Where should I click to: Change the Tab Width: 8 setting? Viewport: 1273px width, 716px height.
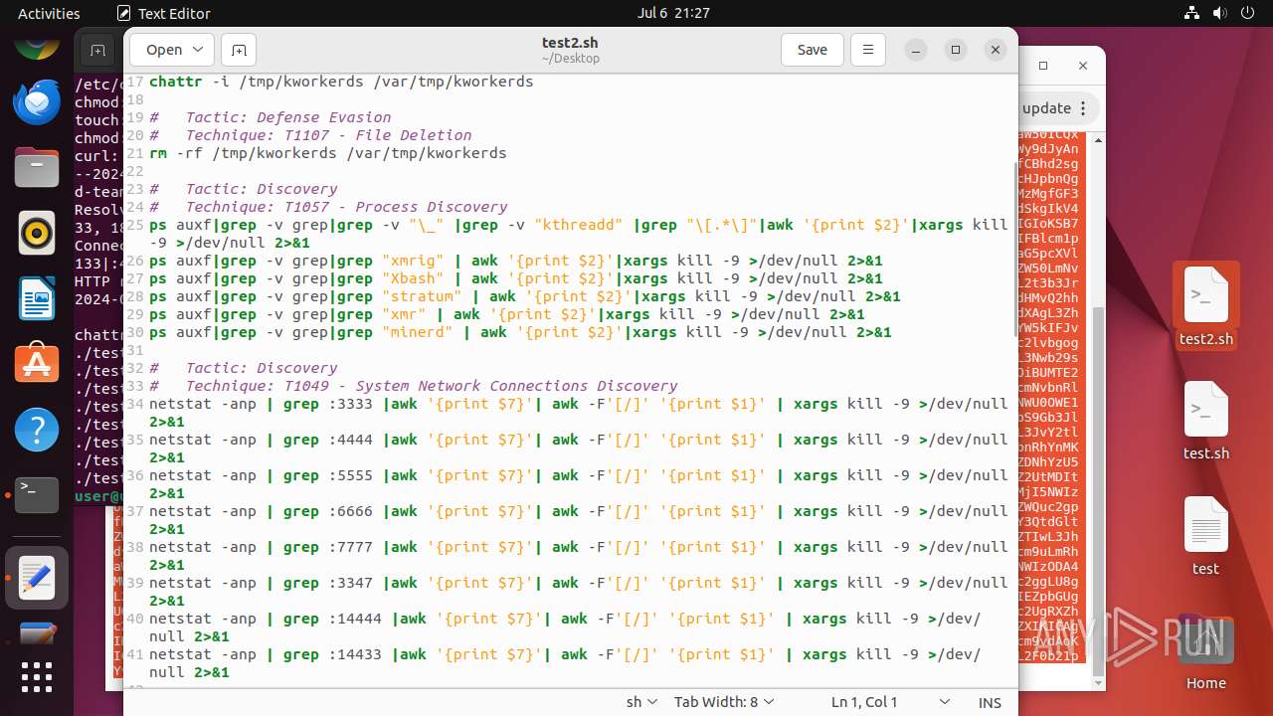[x=722, y=702]
